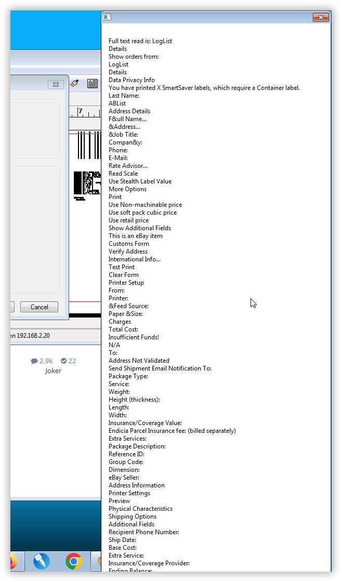Click the 'Test Print' text line
Screen dimensions: 342x582
pyautogui.click(x=122, y=267)
